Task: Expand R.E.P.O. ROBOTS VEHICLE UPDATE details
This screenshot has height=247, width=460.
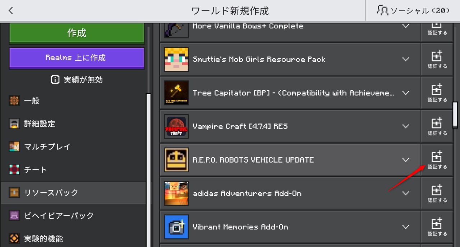Action: pyautogui.click(x=406, y=160)
